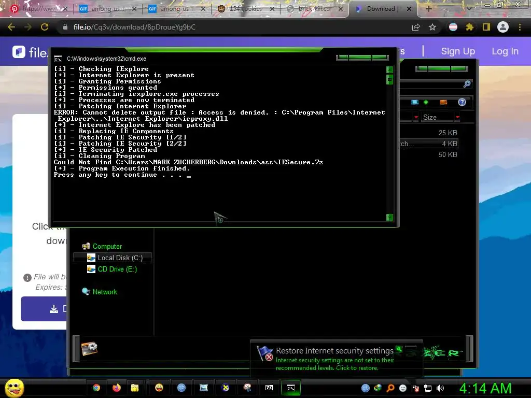Click the Explorer search magnifier icon

point(467,83)
